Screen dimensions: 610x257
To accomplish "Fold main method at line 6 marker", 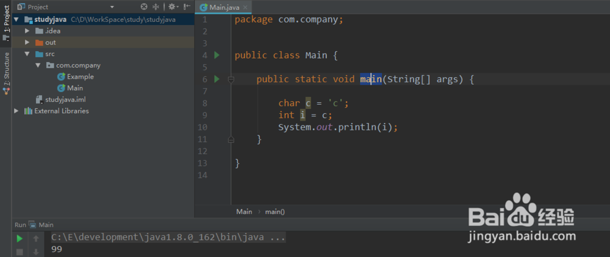I will coord(231,79).
